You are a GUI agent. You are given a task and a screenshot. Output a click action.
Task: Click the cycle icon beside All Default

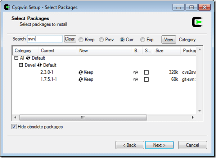coord(28,58)
